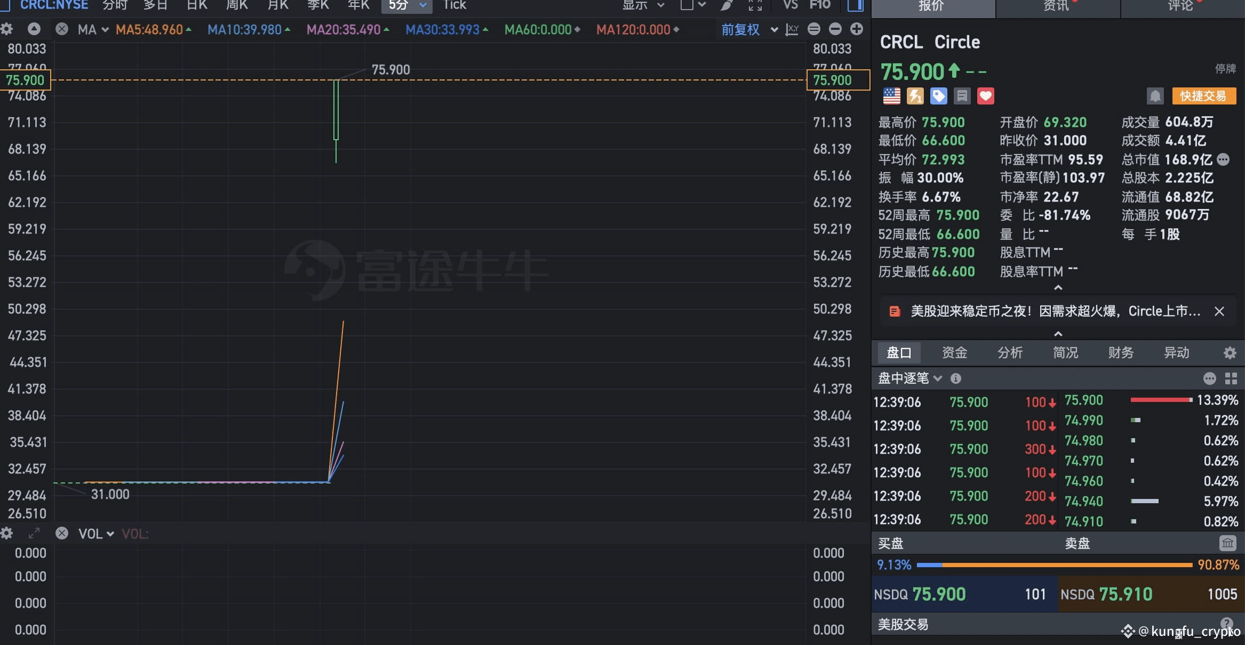Switch to 周K weekly candlestick chart

click(237, 5)
